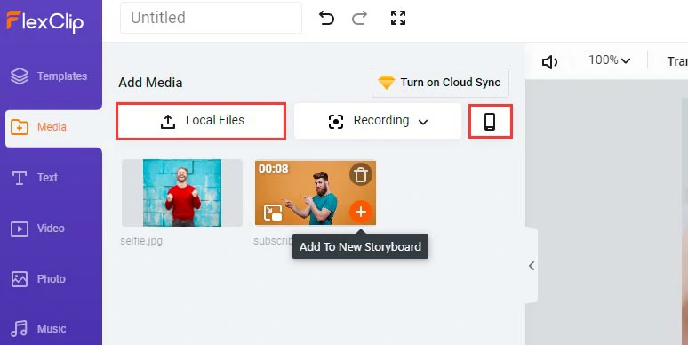The width and height of the screenshot is (688, 345).
Task: Enter fullscreen mode
Action: [x=398, y=18]
